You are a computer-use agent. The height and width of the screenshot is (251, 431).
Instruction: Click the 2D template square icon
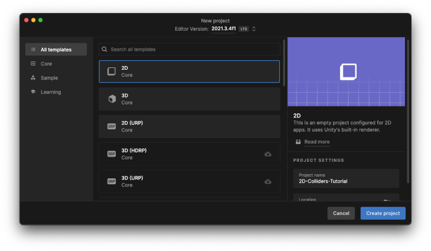click(111, 71)
